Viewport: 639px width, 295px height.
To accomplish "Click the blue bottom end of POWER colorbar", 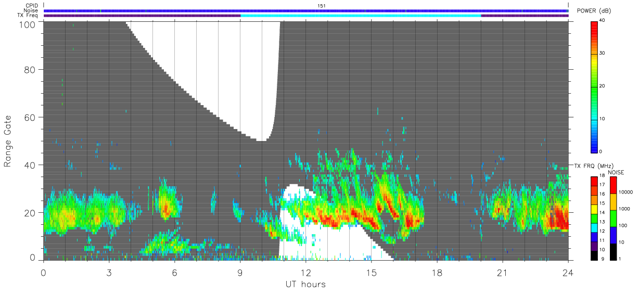I will click(x=595, y=148).
